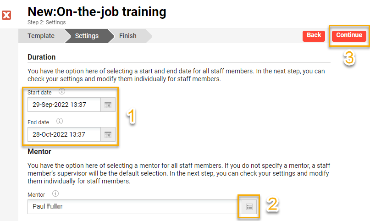Click the Duration section heading
The image size is (370, 221).
tap(41, 57)
